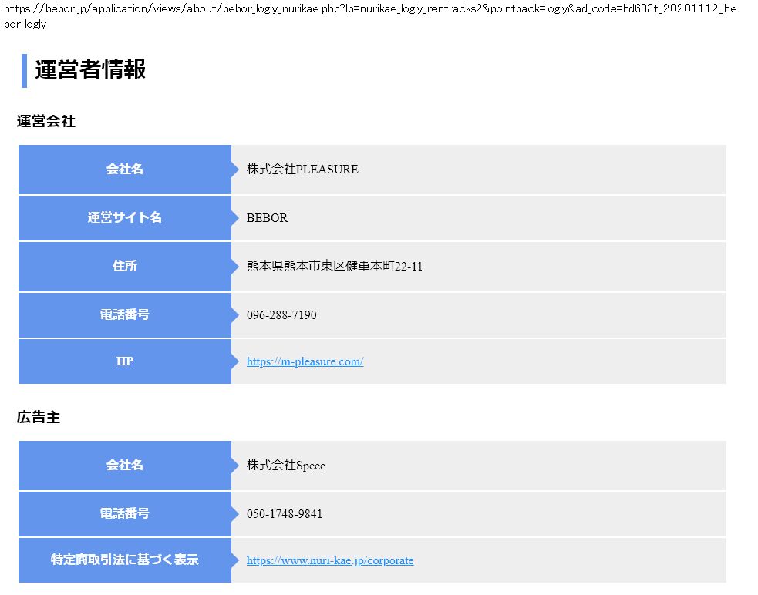Click the 広告主 section heading
This screenshot has height=595, width=758.
[x=39, y=417]
